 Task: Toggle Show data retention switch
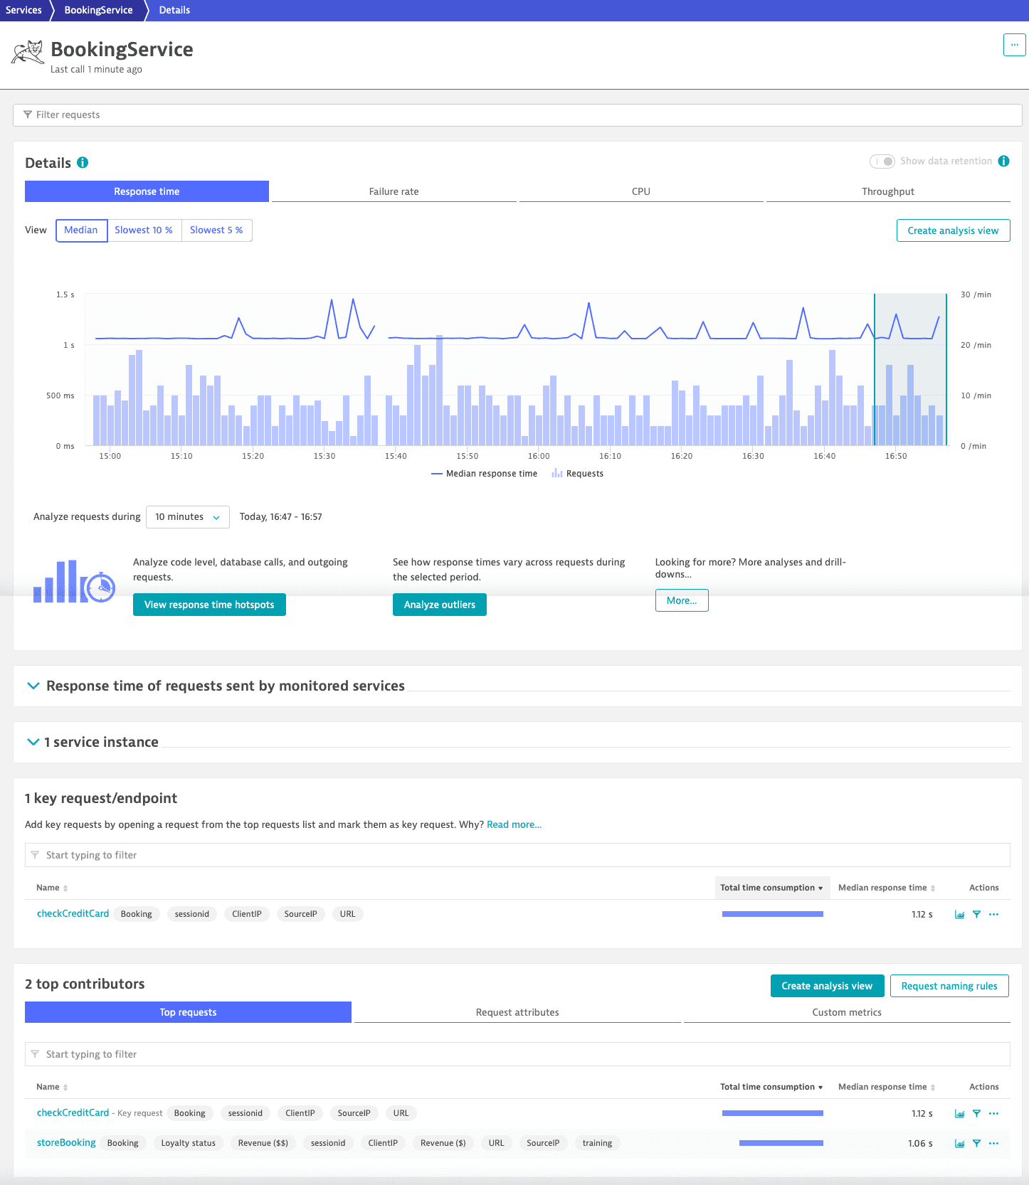pyautogui.click(x=882, y=161)
